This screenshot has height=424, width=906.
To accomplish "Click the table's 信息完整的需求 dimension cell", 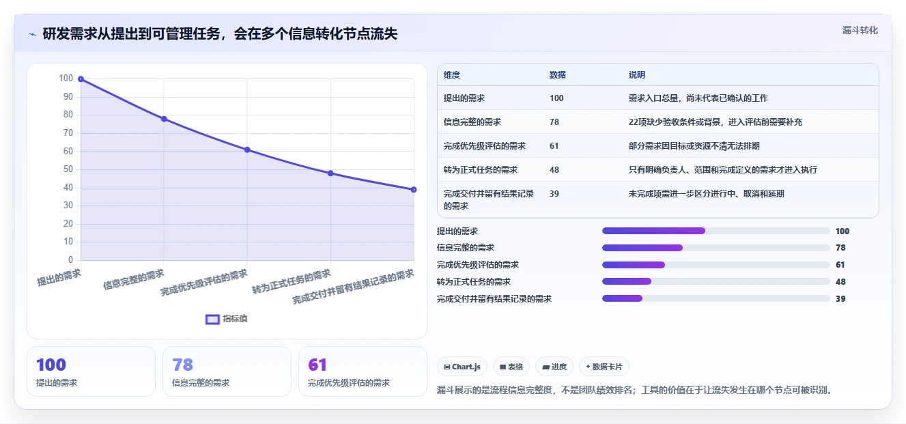I will coord(472,122).
